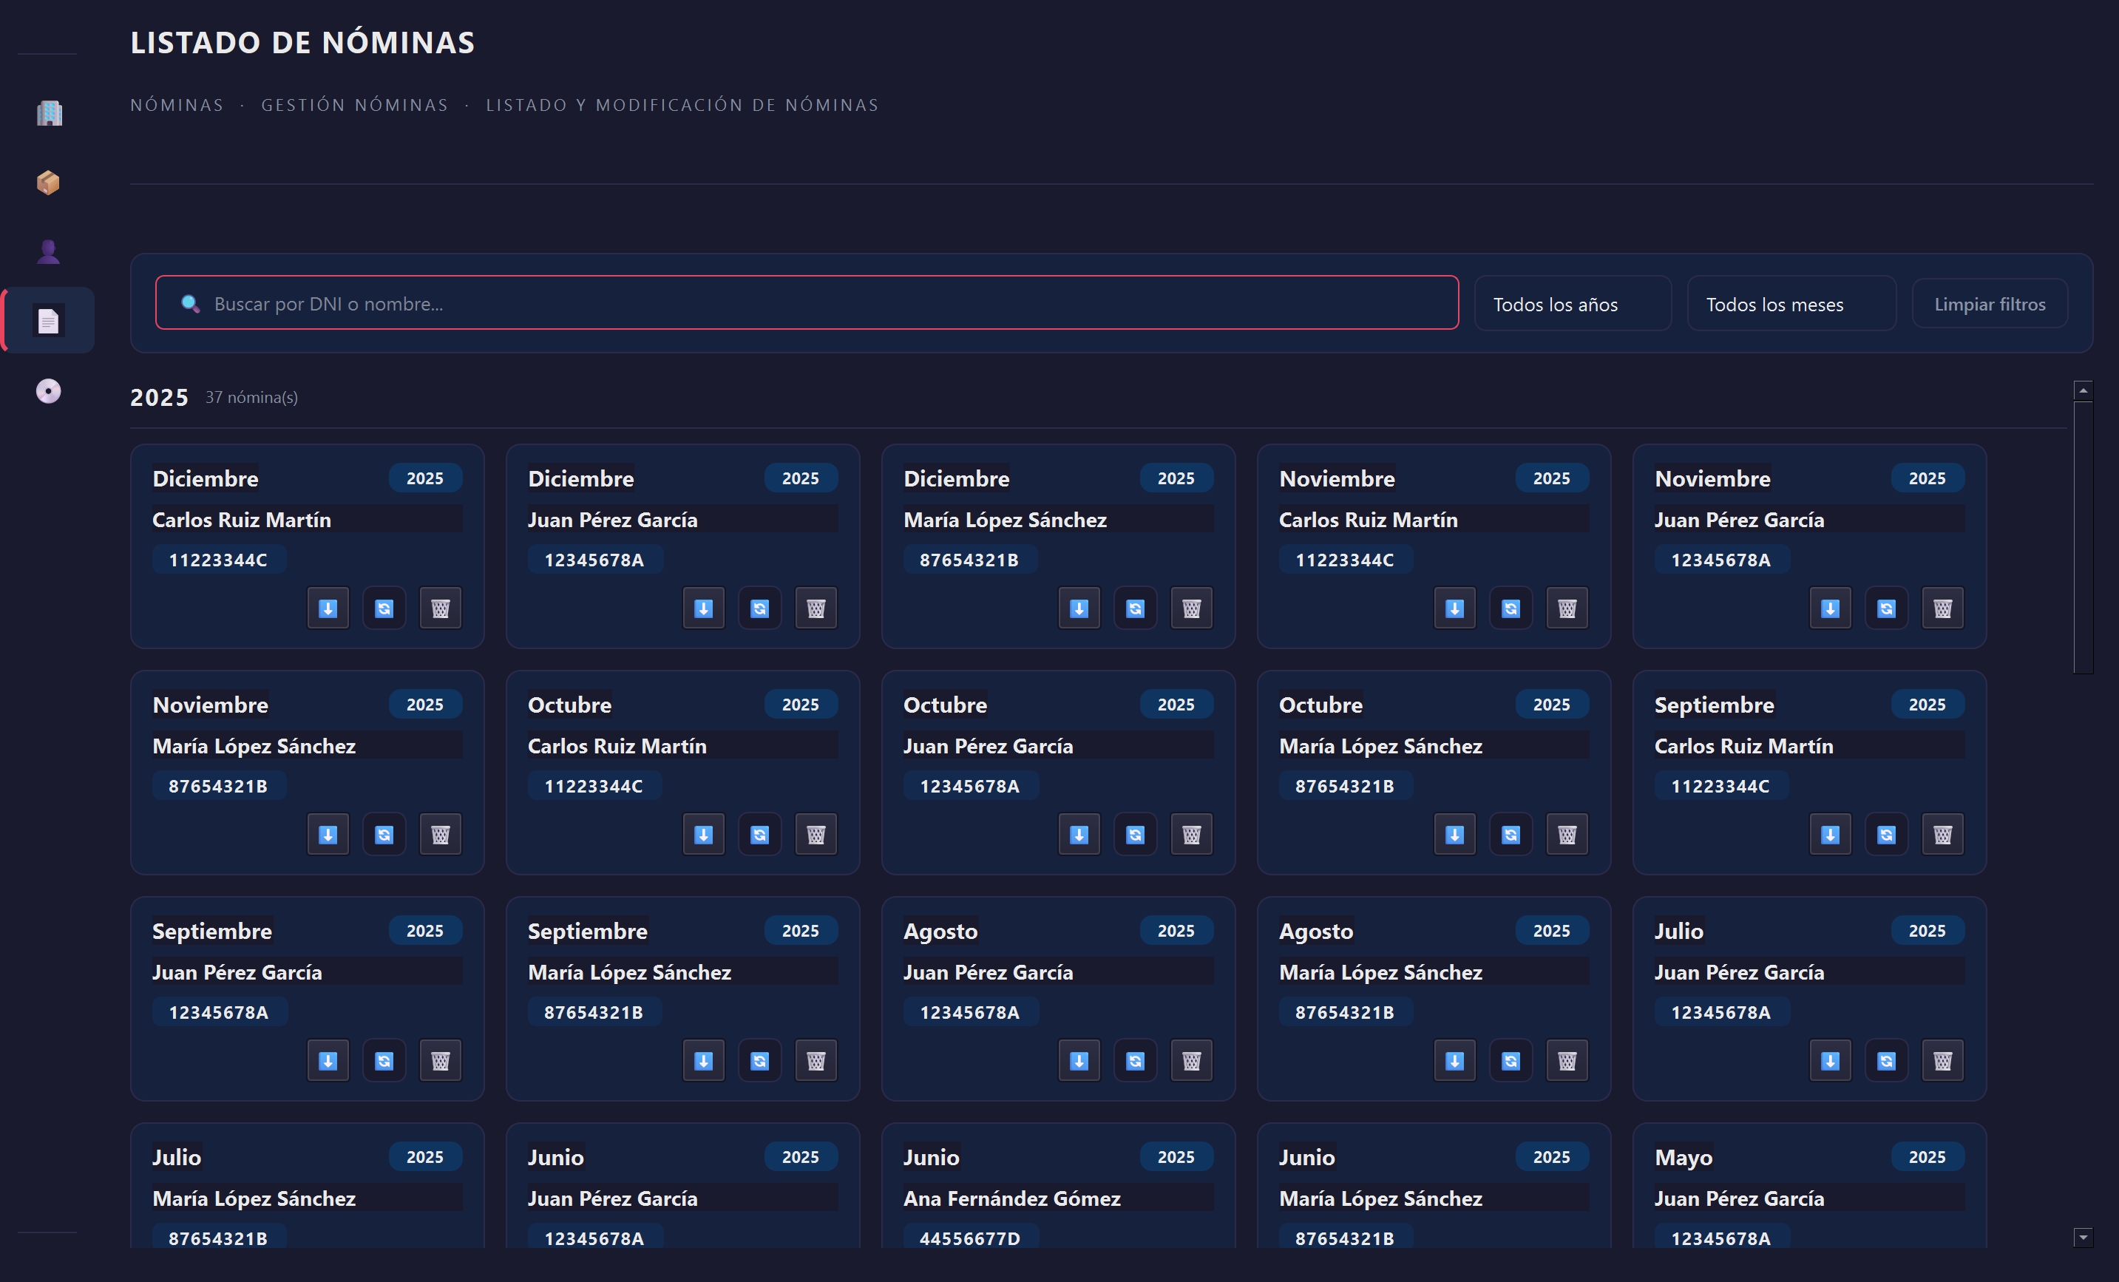Delete Septiembre payroll of Juan Pérez García

[x=441, y=1061]
